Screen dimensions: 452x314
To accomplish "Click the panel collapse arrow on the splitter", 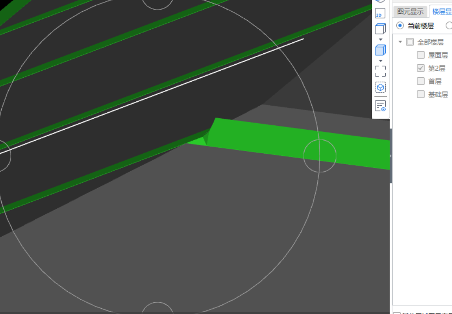I will click(x=391, y=156).
